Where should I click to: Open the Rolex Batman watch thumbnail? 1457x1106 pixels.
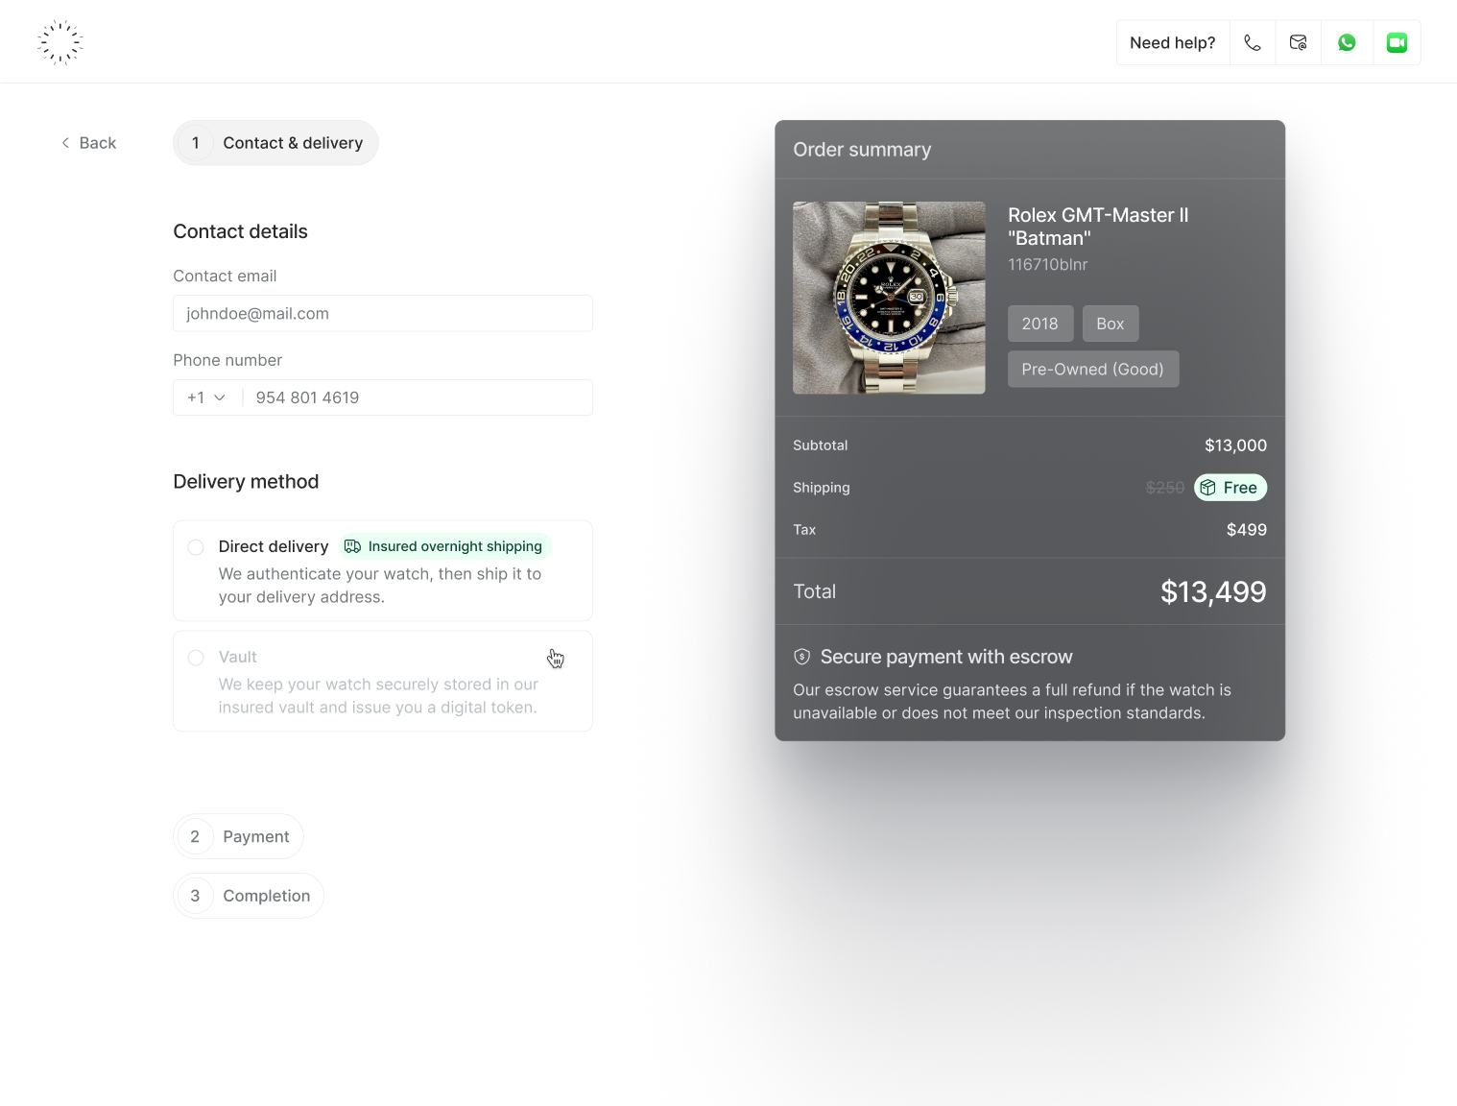[889, 298]
